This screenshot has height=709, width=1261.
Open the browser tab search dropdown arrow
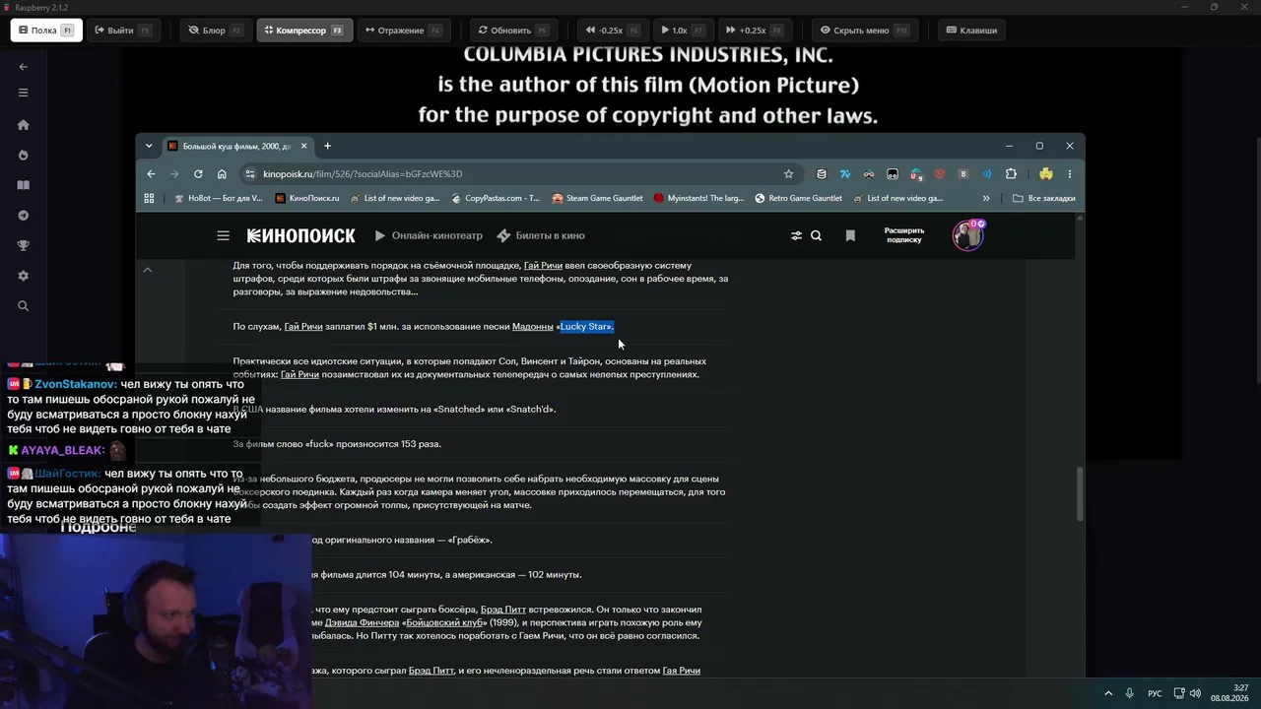coord(149,146)
